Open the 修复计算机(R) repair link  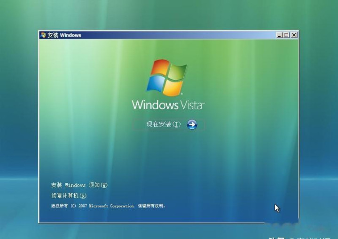point(69,196)
